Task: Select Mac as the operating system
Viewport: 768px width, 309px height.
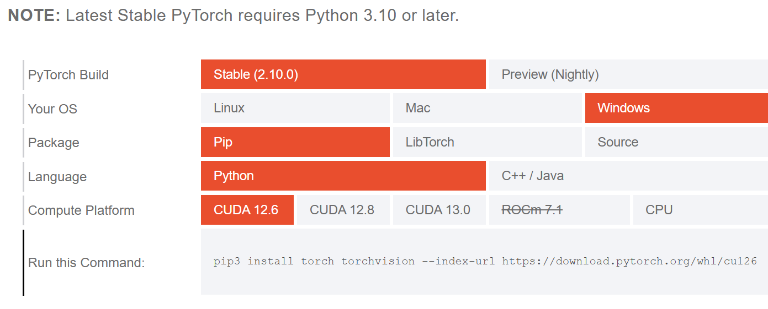Action: click(x=486, y=108)
